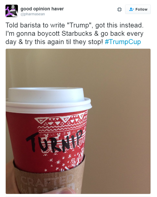Open the profile avatar of good opinion haver
The width and height of the screenshot is (157, 197).
pos(12,11)
